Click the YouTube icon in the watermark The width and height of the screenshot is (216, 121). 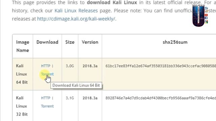tap(206, 15)
